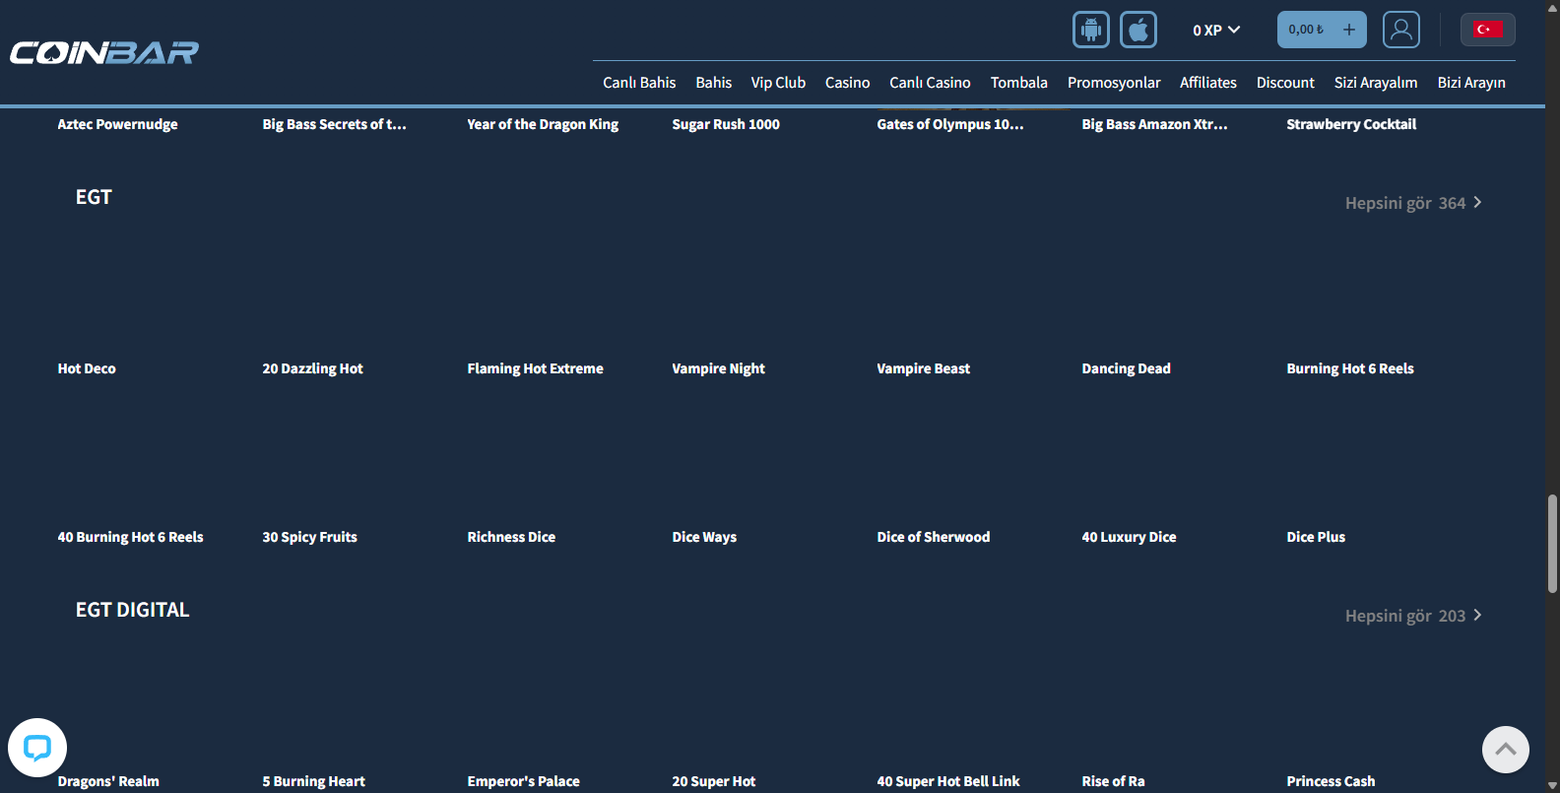This screenshot has width=1560, height=793.
Task: Select the Tombala menu item
Action: tap(1019, 83)
